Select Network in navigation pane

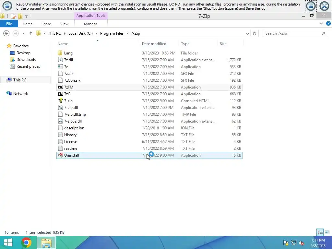click(20, 94)
